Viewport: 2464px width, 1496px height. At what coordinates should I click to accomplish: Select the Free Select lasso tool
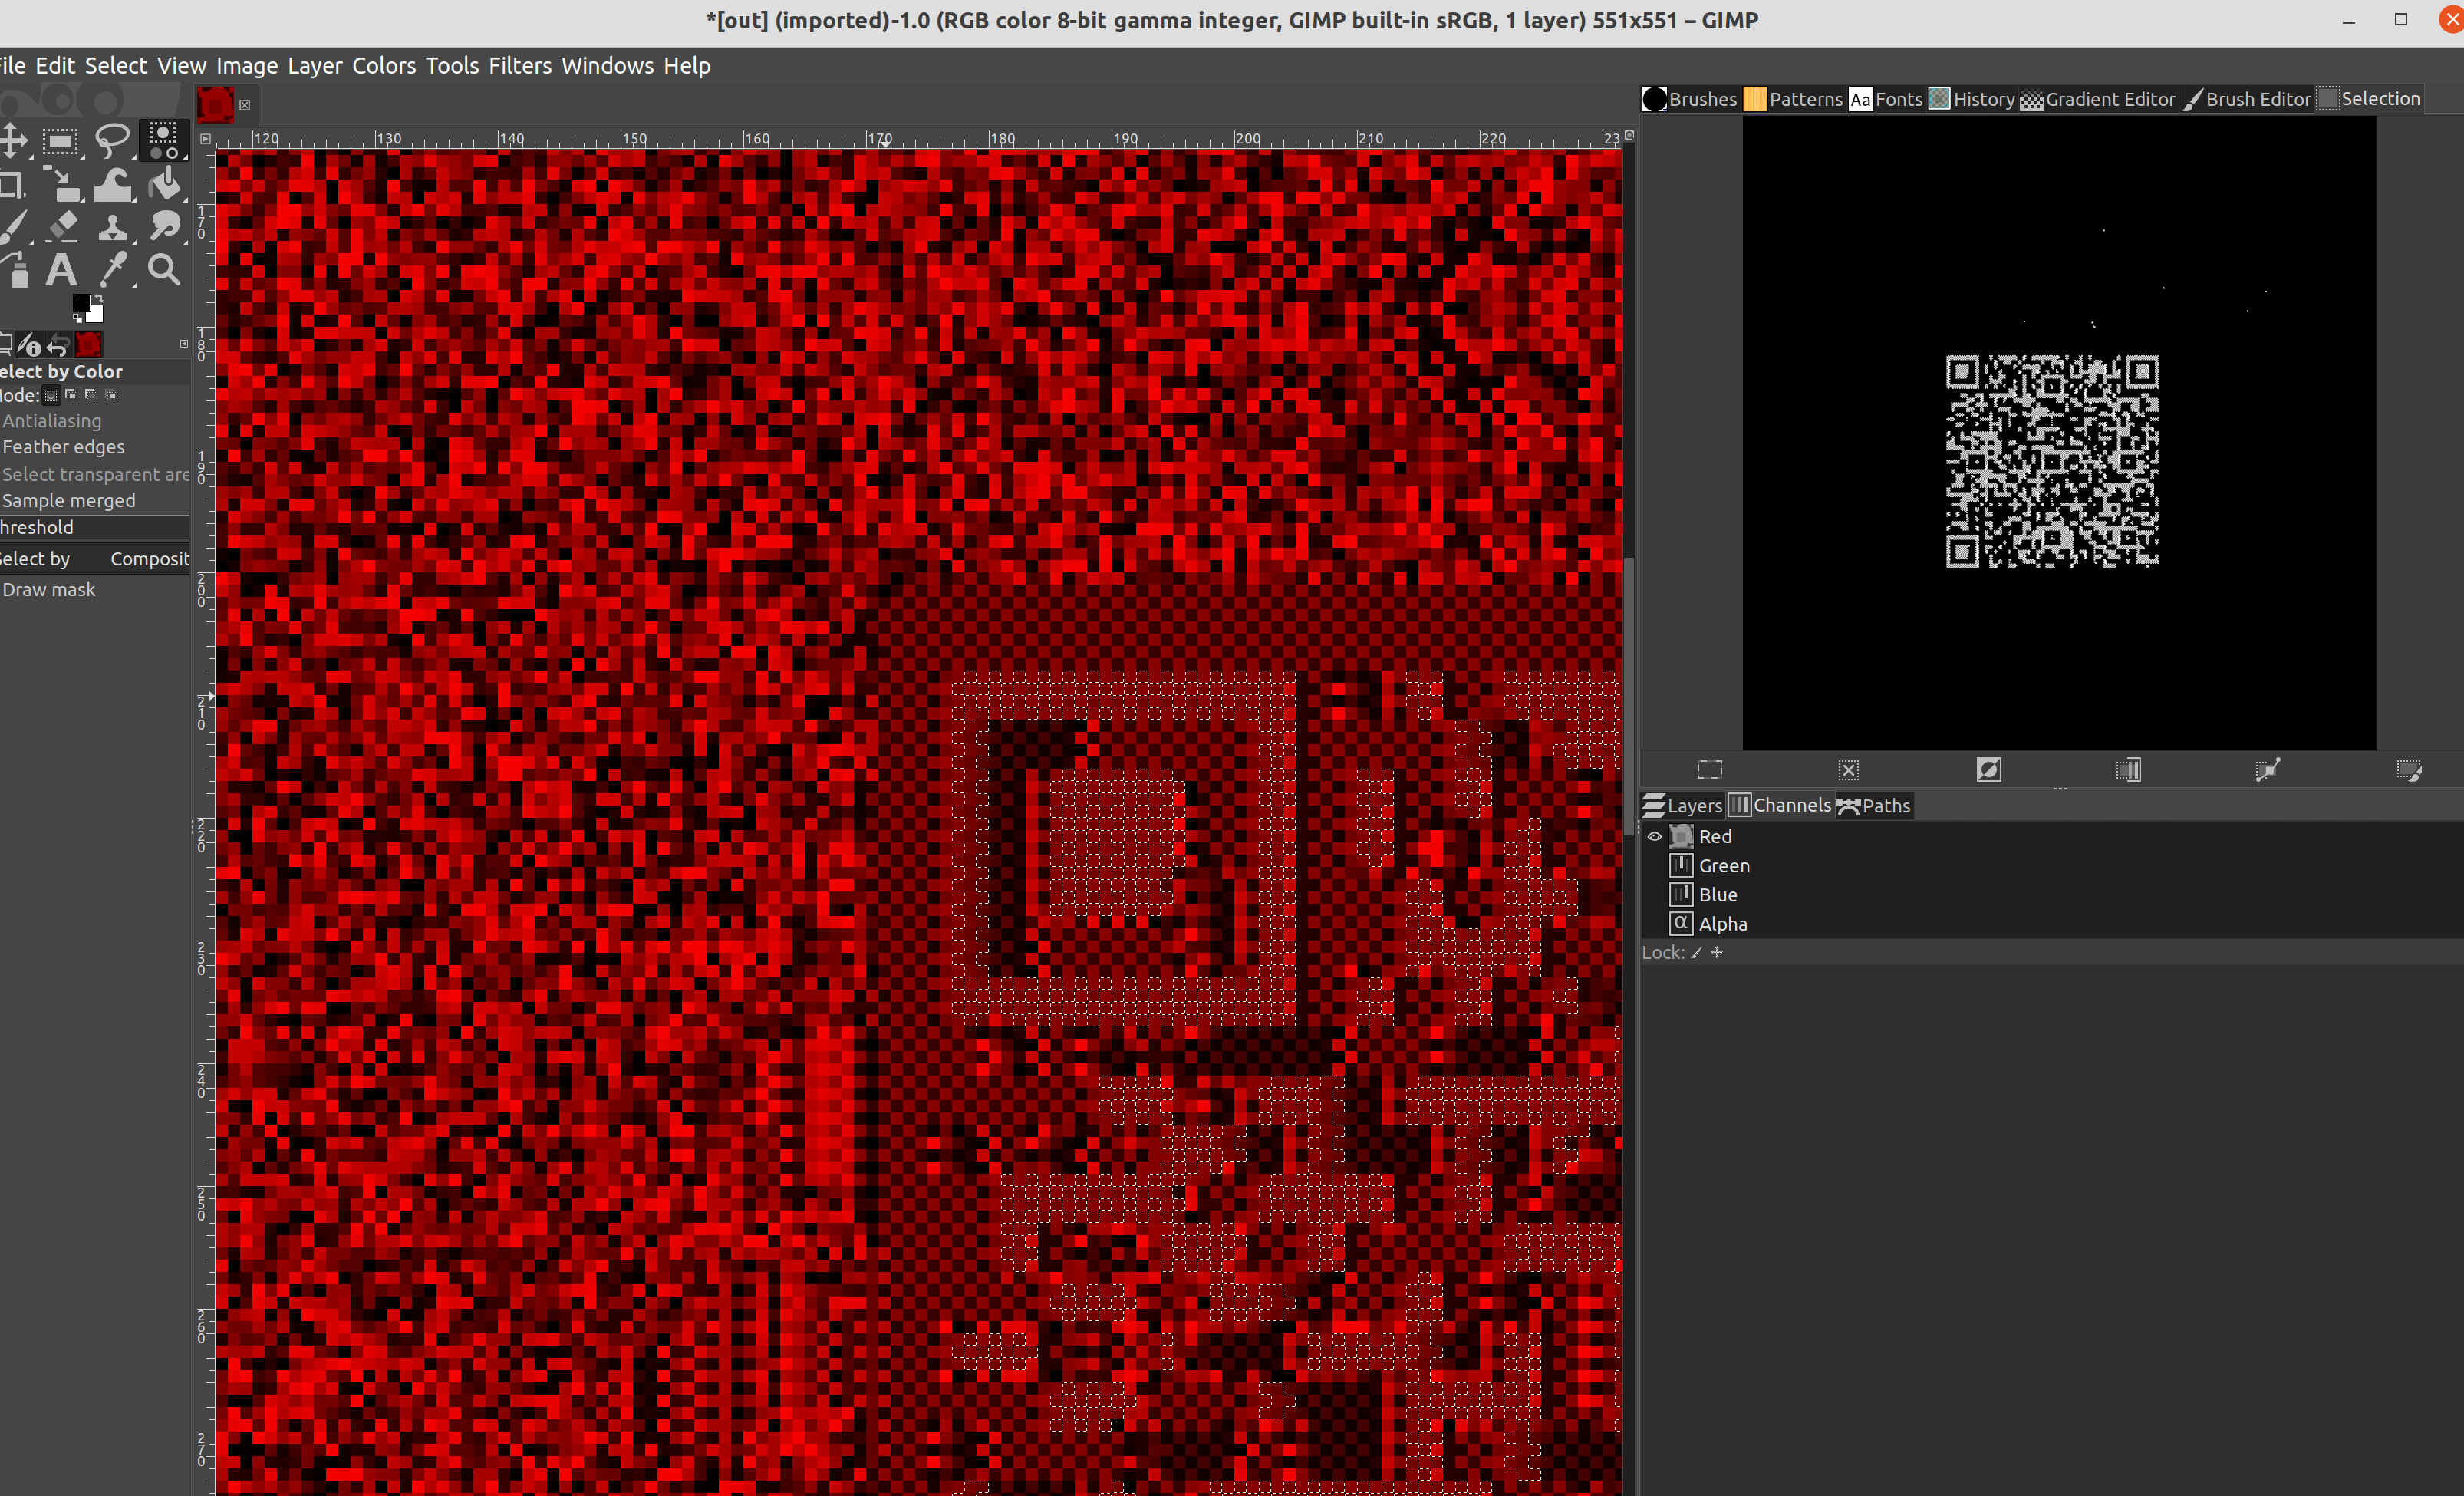click(x=113, y=140)
